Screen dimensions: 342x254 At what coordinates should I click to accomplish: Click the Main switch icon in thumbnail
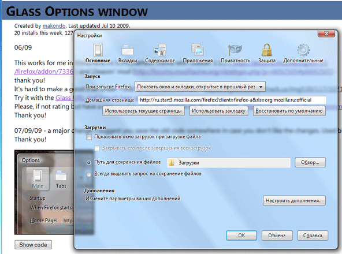(38, 175)
